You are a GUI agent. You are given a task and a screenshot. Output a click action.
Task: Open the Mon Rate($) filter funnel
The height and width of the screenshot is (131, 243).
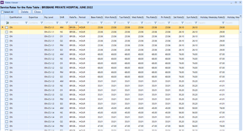115,23
